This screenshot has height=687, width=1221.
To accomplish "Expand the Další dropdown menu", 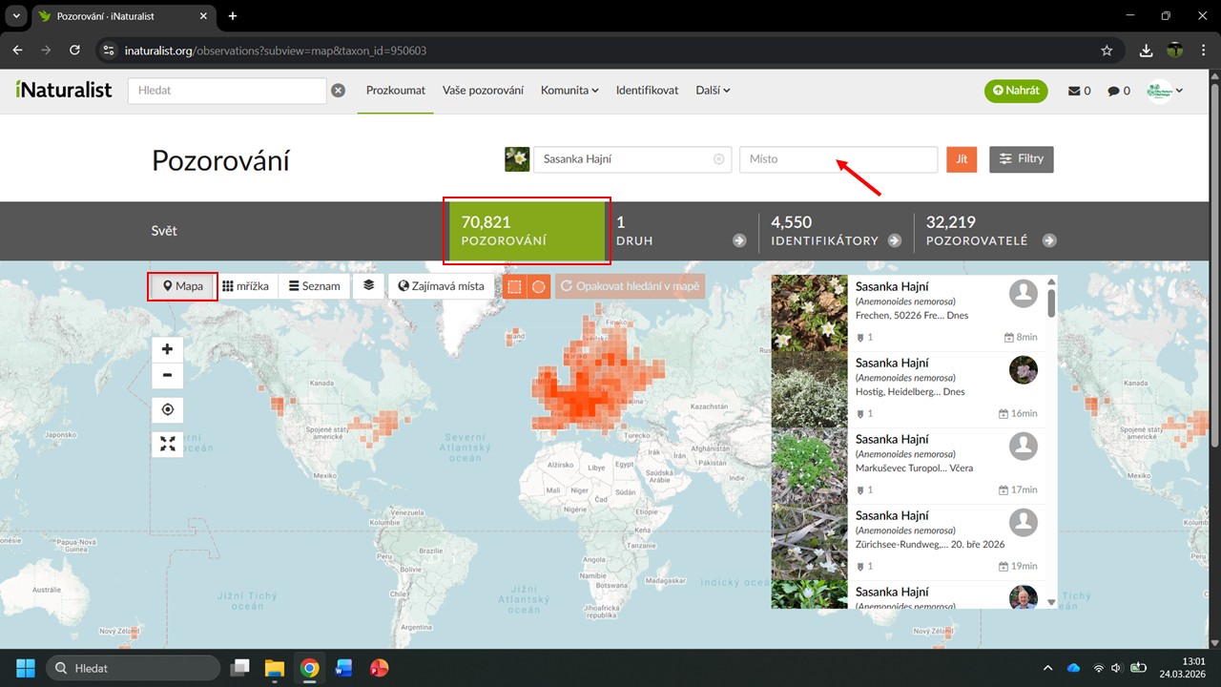I will [x=713, y=91].
